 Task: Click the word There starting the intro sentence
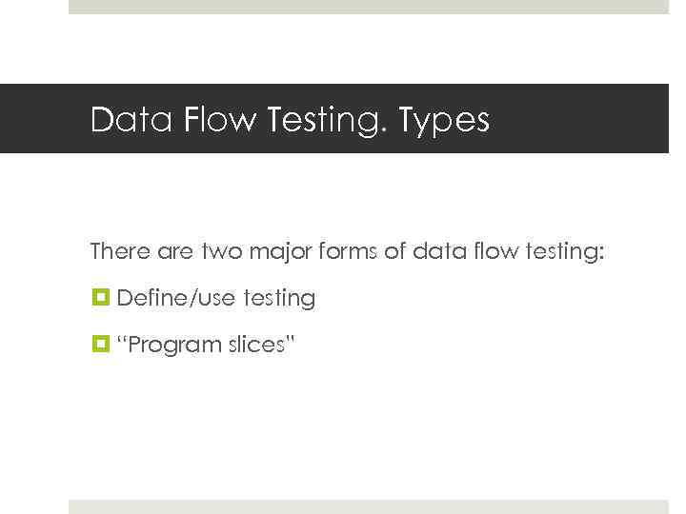[x=119, y=252]
